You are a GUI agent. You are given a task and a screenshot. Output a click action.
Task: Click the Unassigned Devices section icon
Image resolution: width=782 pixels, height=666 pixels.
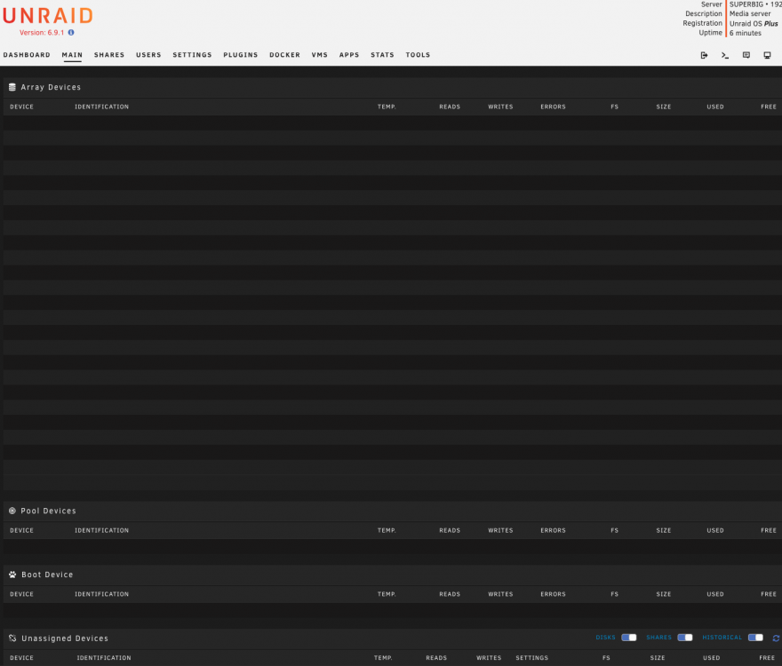12,638
